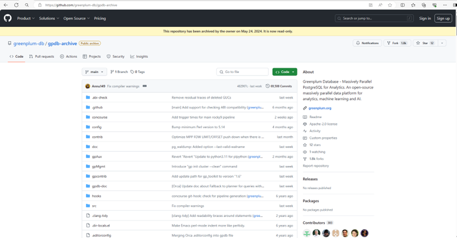The width and height of the screenshot is (457, 238).
Task: Open commit 'Add trigger times for main rocky9 pipeline'
Action: click(x=203, y=117)
